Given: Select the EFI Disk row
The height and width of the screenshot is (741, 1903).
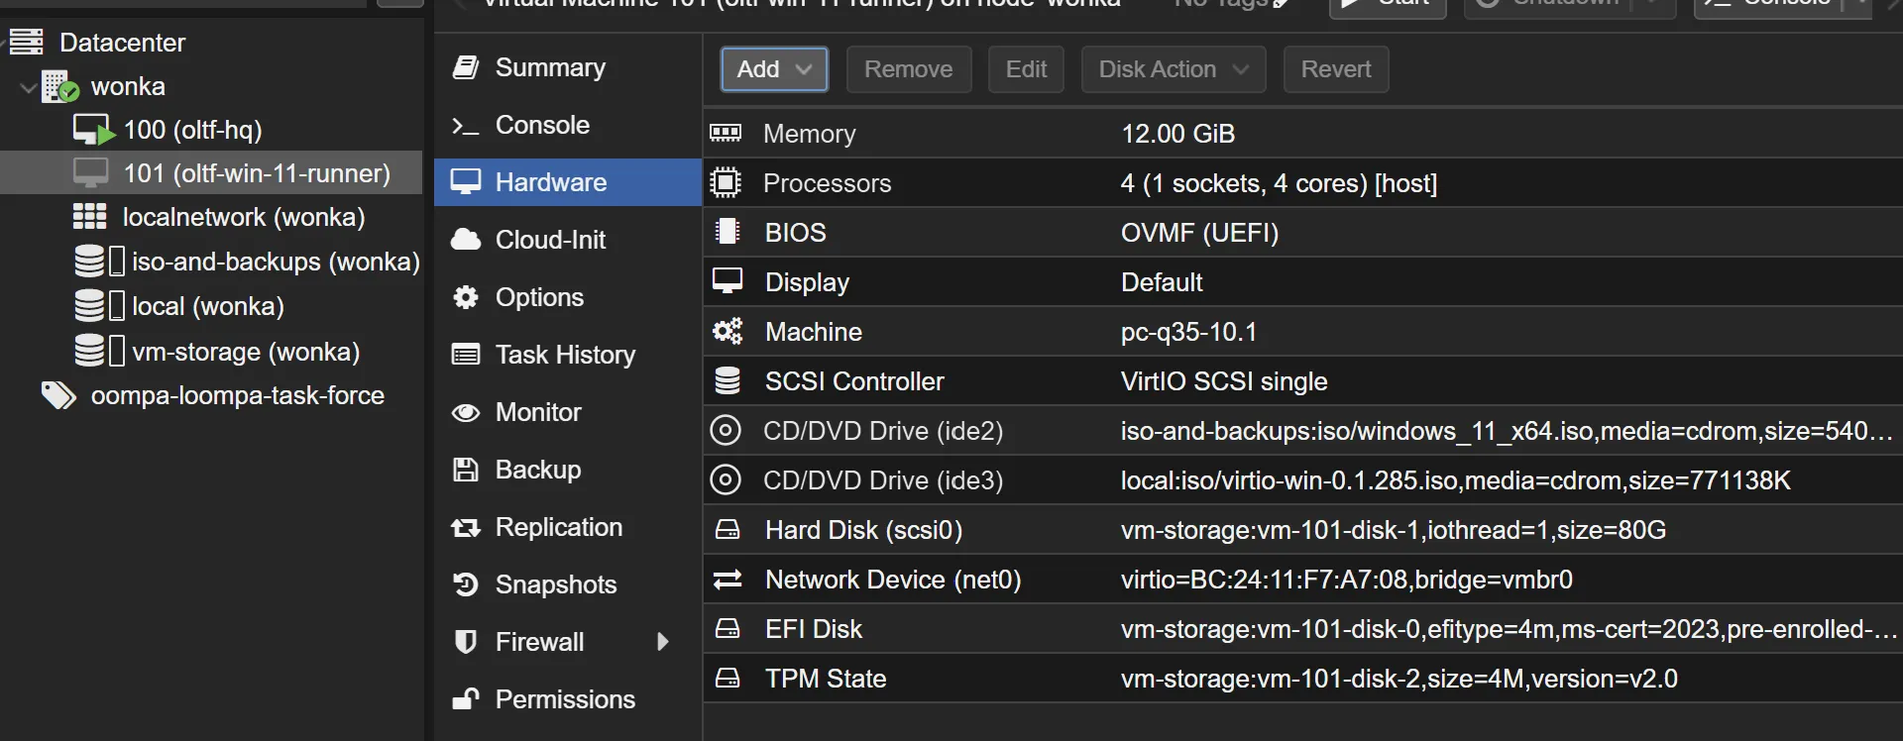Looking at the screenshot, I should tap(1302, 628).
